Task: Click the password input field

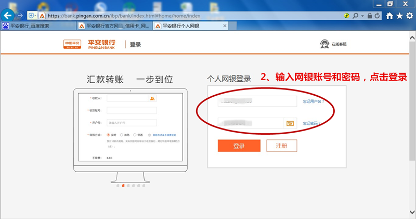Action: [251, 123]
